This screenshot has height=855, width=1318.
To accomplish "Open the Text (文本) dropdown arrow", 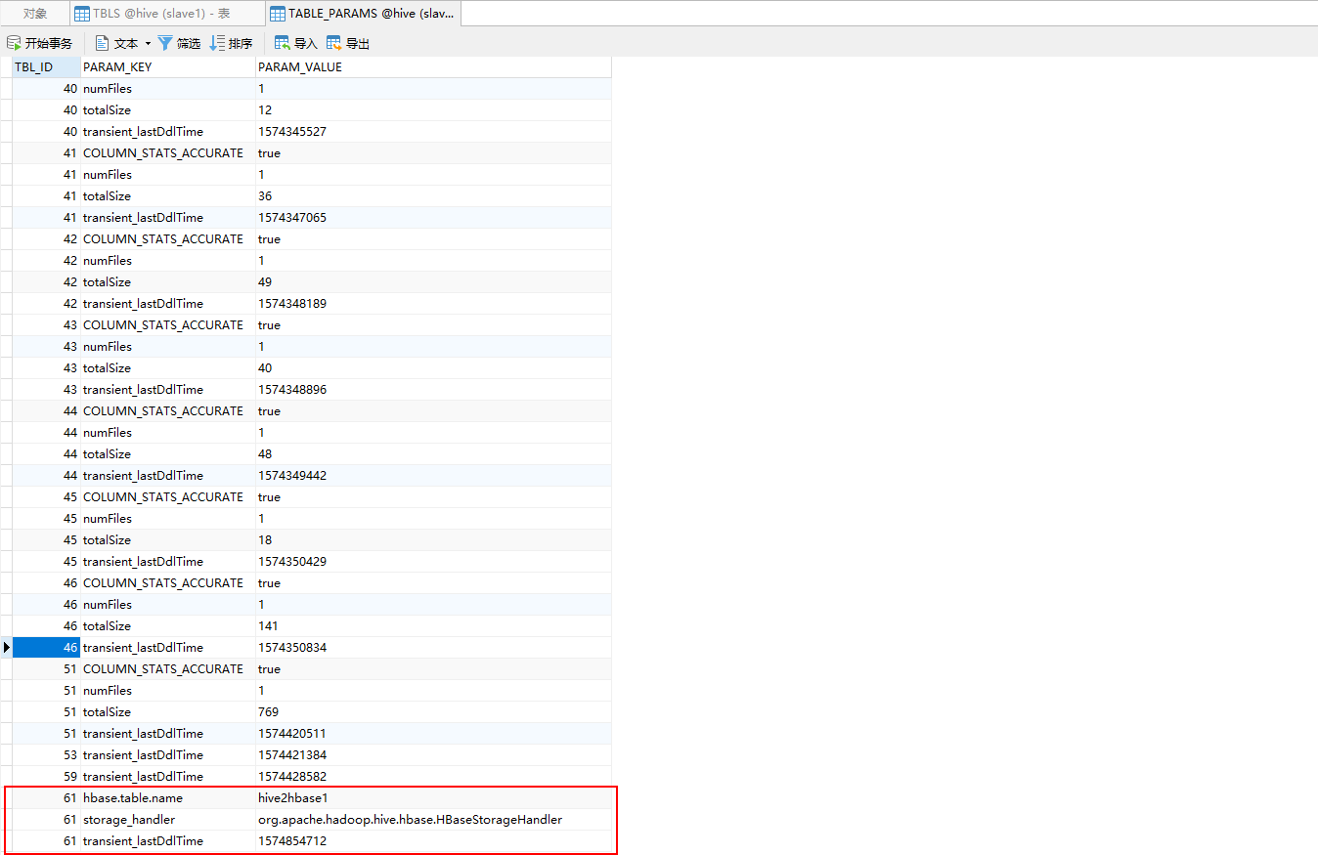I will (x=148, y=43).
